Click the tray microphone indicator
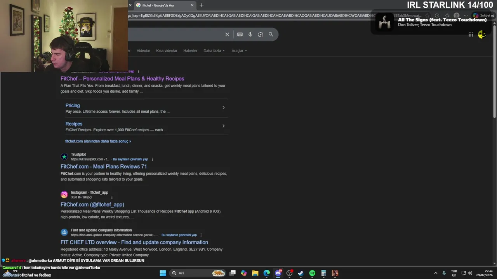497x279 pixels. (444, 273)
